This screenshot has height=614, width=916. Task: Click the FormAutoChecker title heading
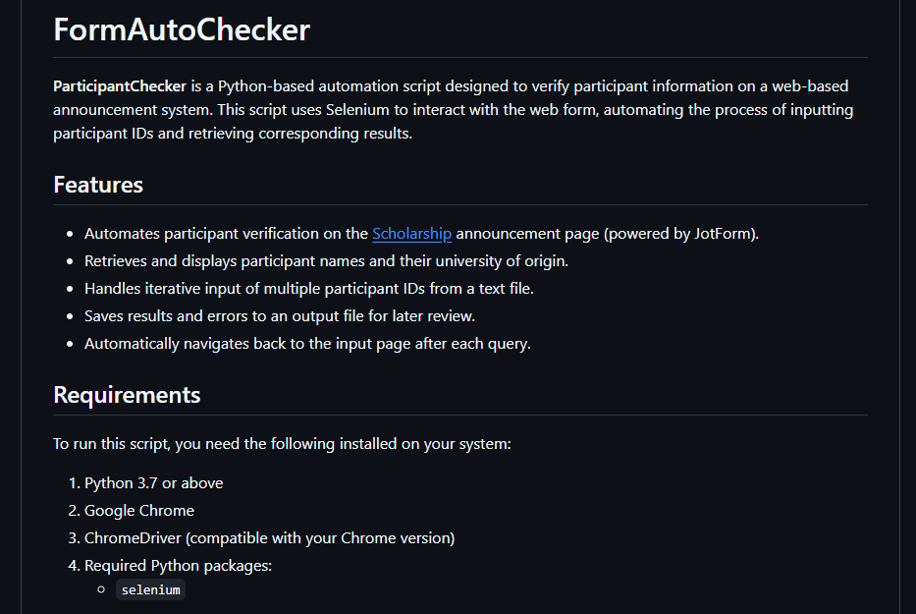click(x=182, y=29)
